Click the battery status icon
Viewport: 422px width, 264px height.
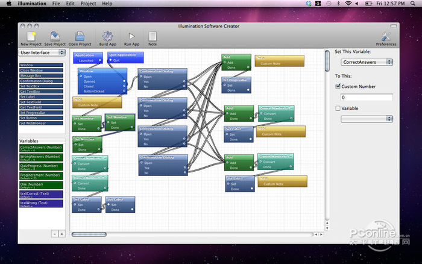pyautogui.click(x=368, y=4)
